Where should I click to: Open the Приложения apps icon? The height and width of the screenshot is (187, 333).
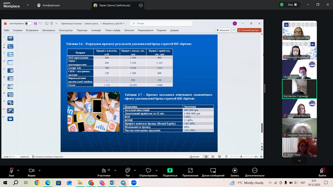tap(190, 170)
